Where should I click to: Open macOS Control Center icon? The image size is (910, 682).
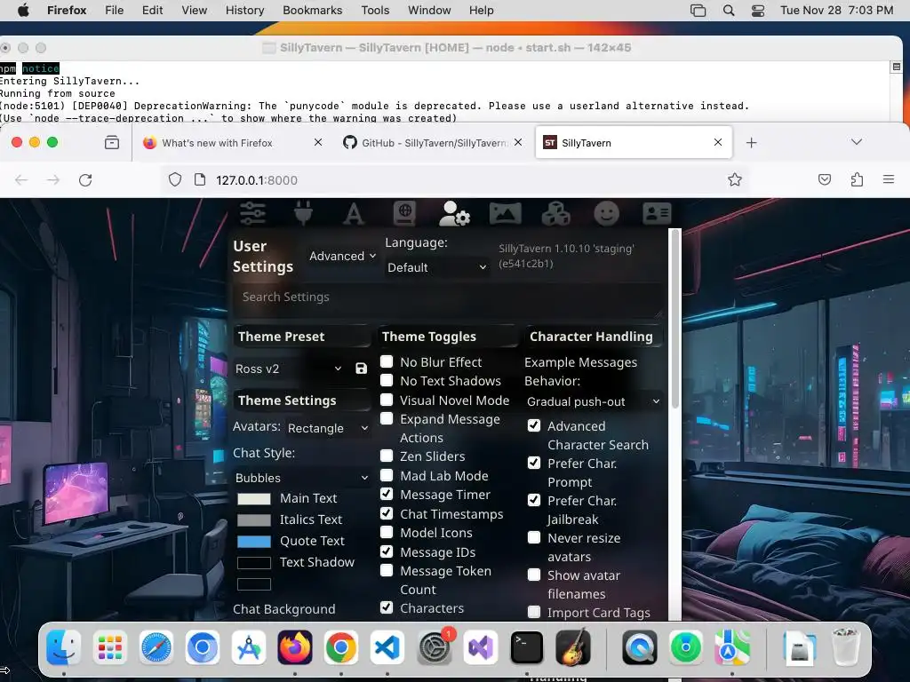[758, 11]
